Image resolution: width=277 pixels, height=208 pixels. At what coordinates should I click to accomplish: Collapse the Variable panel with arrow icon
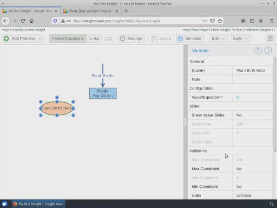(268, 51)
